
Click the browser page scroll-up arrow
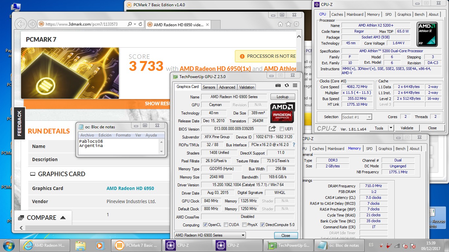(x=299, y=36)
